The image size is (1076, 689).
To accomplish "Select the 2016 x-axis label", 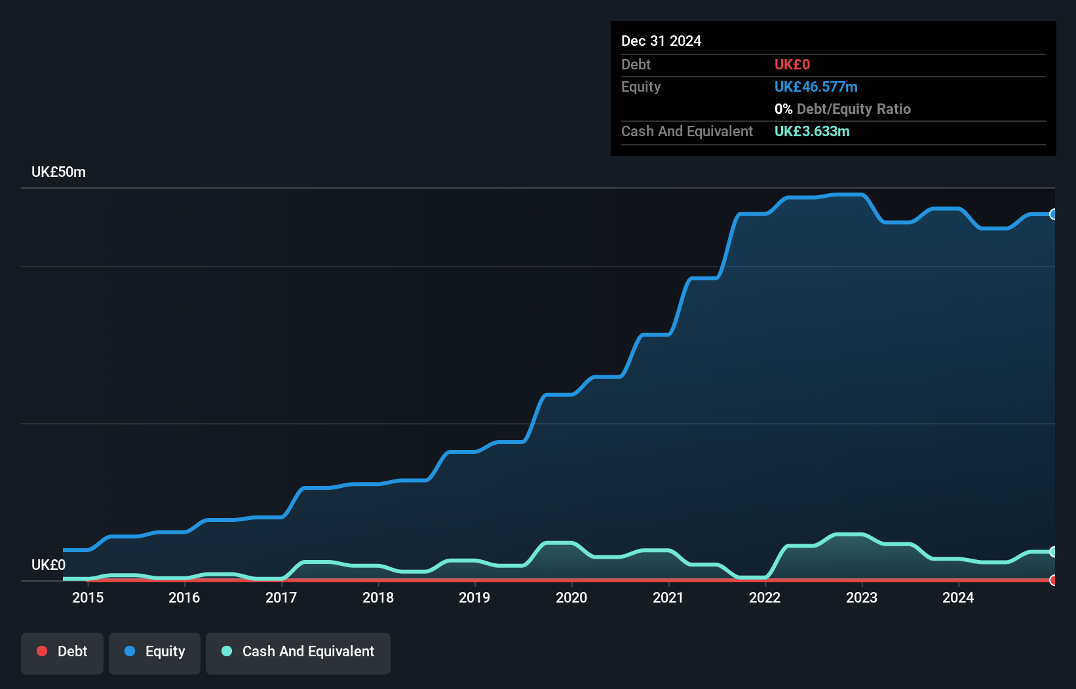I will click(x=184, y=597).
